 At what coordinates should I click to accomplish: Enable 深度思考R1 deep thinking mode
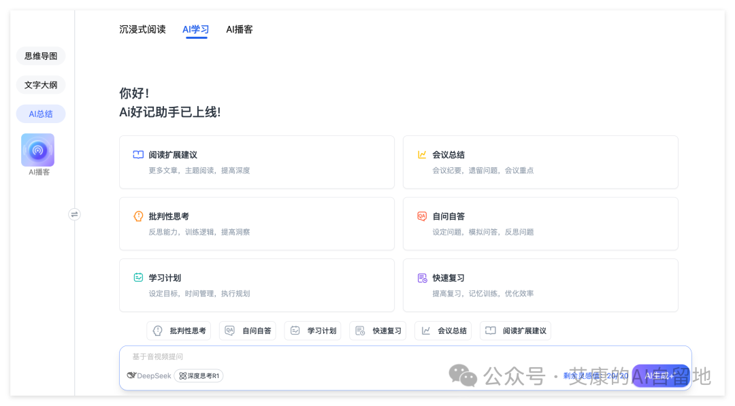point(198,375)
